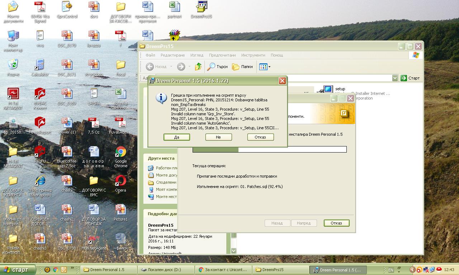The width and height of the screenshot is (459, 275).
Task: Expand the quick launch overflow chevron
Action: pyautogui.click(x=73, y=268)
